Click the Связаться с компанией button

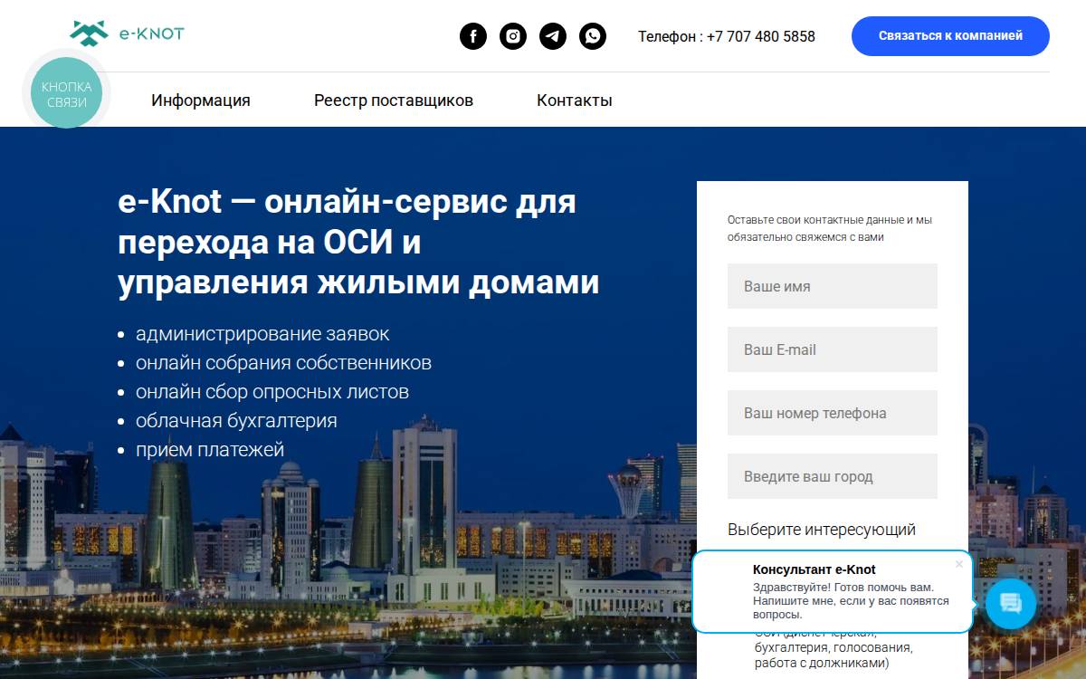click(x=950, y=36)
